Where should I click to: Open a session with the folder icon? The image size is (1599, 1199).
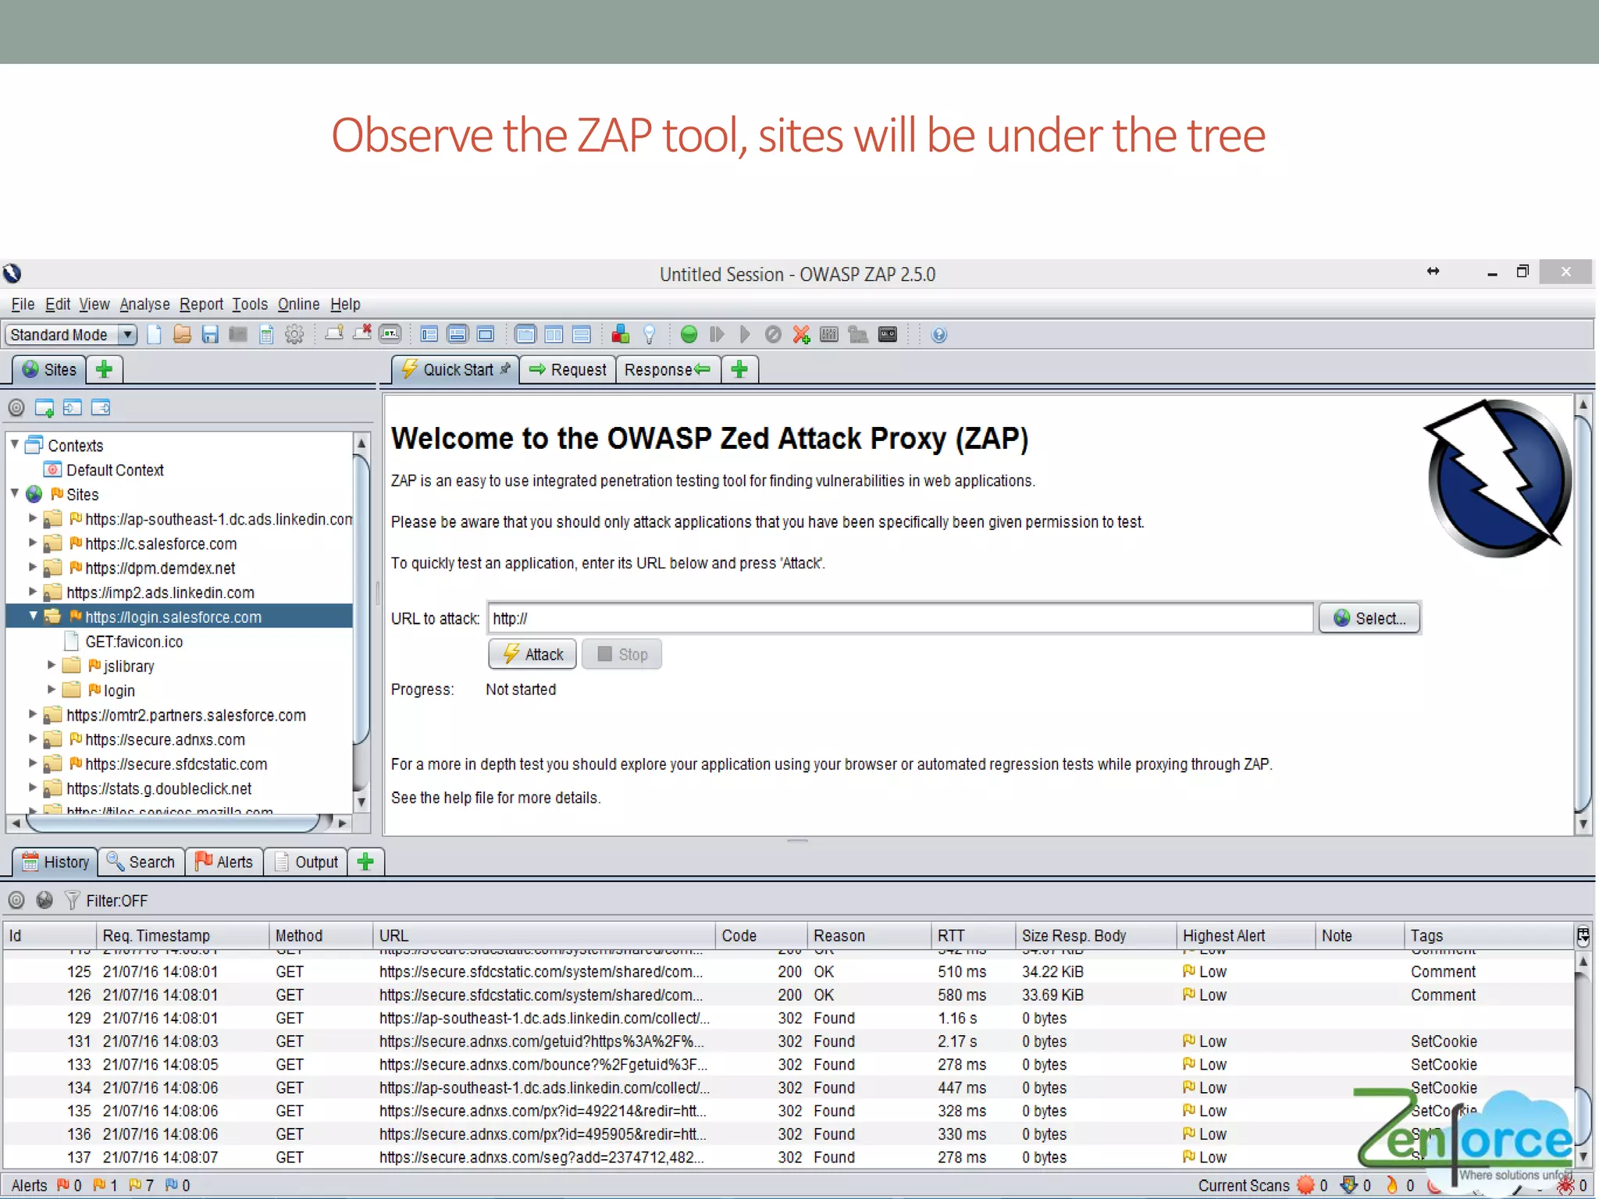click(182, 335)
